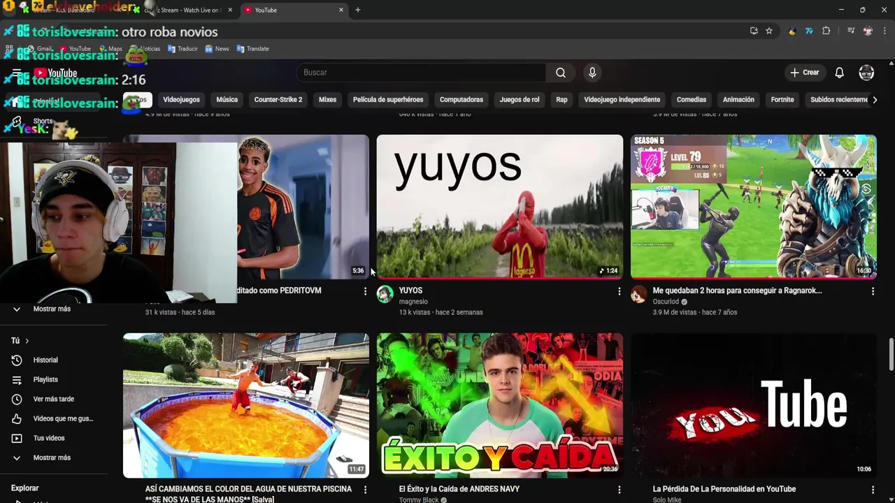Play the orange pool thumbnail video
895x503 pixels.
pos(246,405)
